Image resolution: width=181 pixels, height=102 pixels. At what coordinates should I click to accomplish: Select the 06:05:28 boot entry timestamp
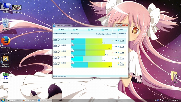point(59,52)
